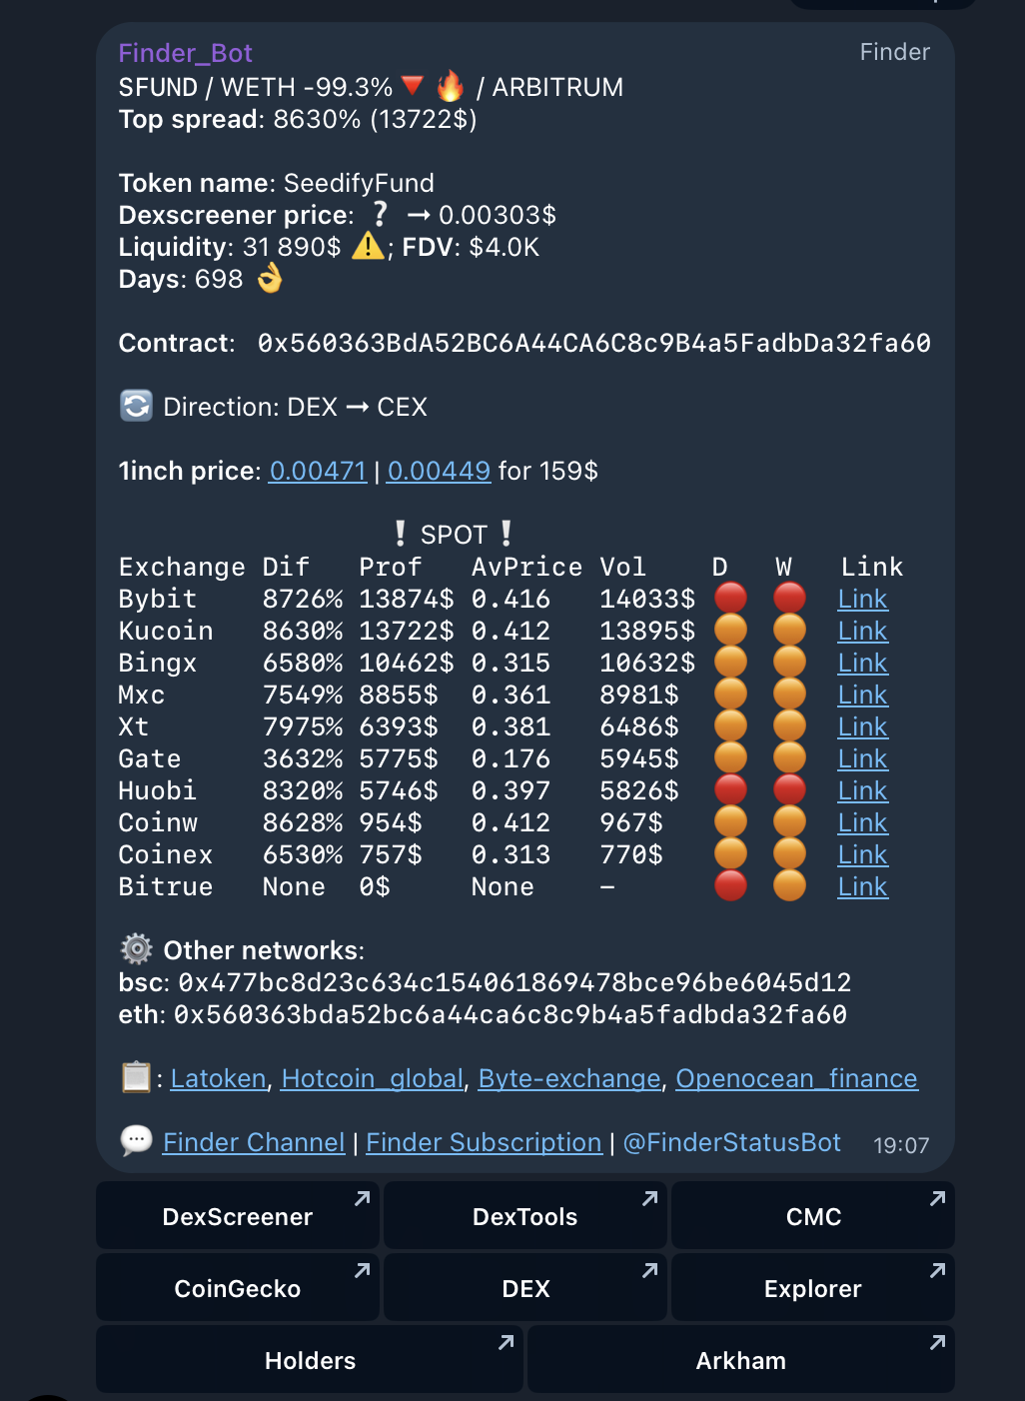Open the Arkham button
Screen dimensions: 1025x1401
[741, 1360]
